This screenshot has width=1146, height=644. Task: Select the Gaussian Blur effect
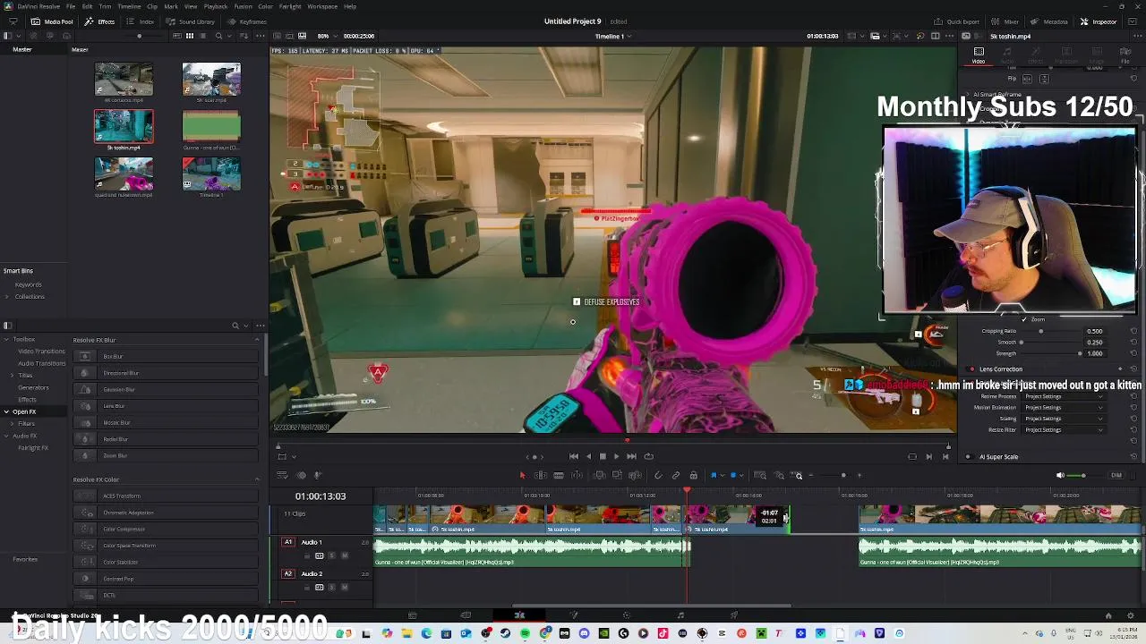click(x=166, y=389)
